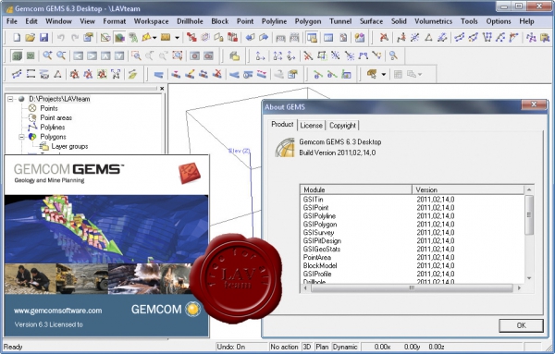555x354 pixels.
Task: Click the yellow folder stack icon in second toolbar
Action: tap(234, 55)
